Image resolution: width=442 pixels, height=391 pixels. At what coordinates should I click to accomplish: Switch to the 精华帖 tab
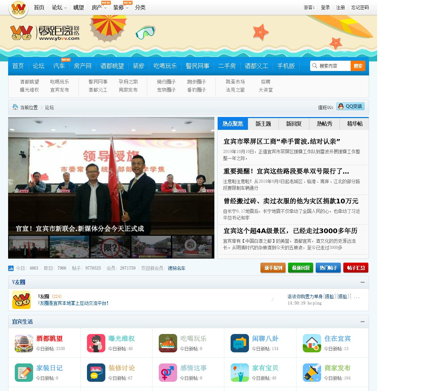click(x=355, y=124)
